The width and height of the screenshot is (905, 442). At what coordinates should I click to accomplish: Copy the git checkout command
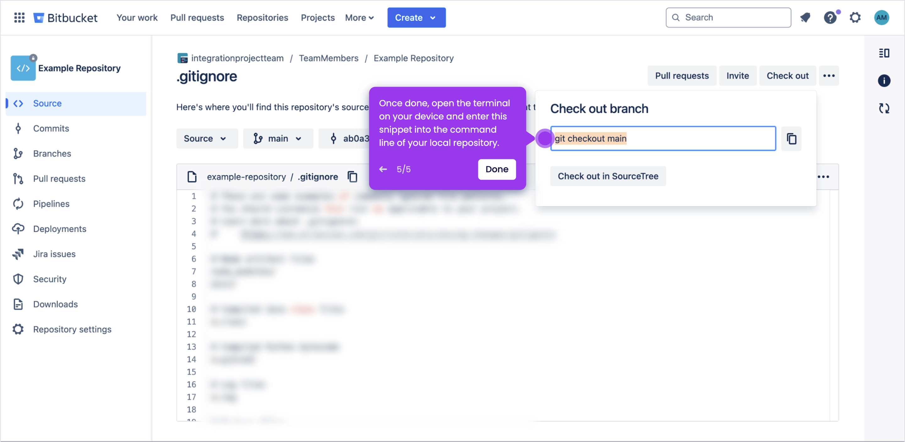click(x=791, y=138)
